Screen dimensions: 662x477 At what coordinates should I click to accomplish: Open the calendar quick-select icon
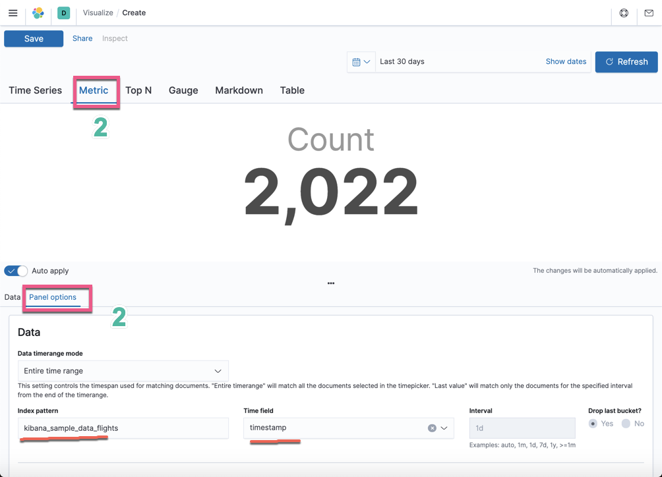[x=357, y=61]
